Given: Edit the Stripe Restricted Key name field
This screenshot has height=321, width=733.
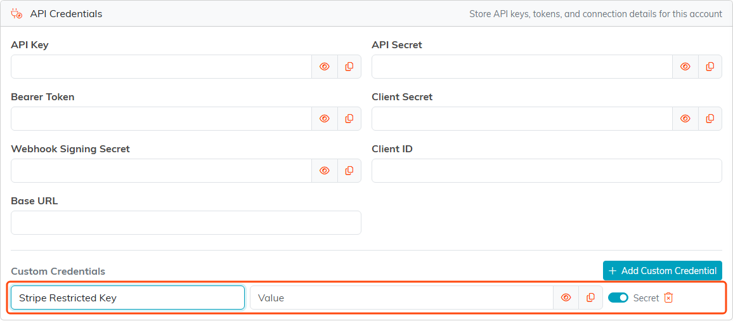Looking at the screenshot, I should point(127,298).
